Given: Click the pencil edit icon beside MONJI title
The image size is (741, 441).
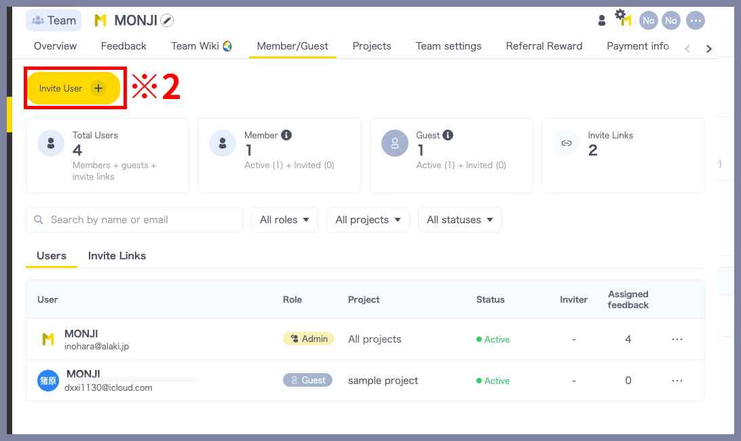Looking at the screenshot, I should (167, 20).
